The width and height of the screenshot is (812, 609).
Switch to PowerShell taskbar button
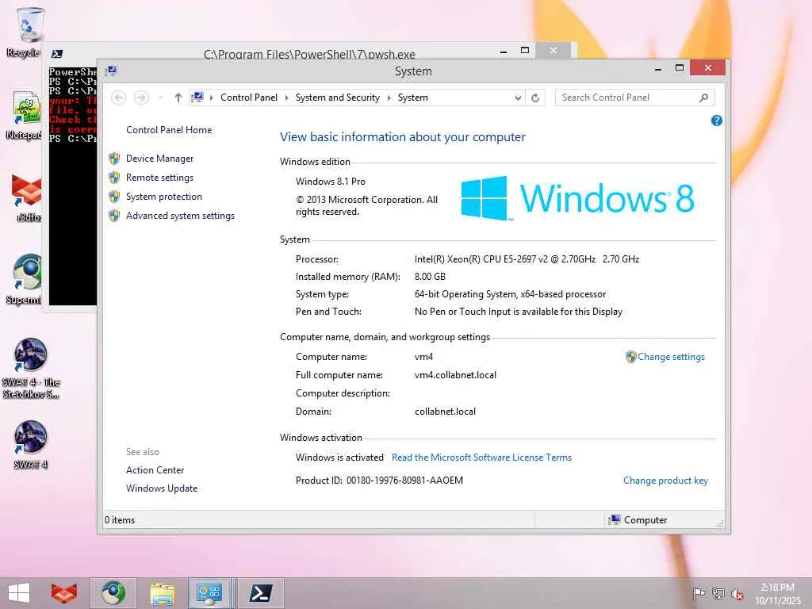coord(261,593)
